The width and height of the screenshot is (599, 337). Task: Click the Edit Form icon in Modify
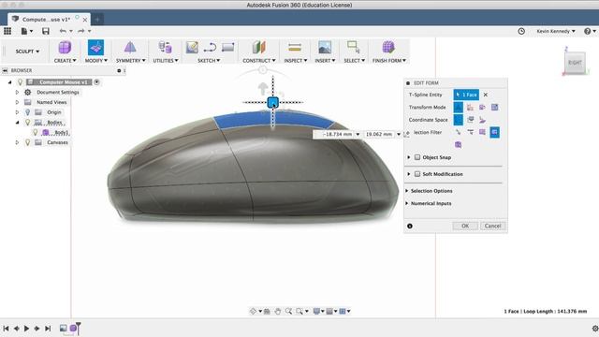pyautogui.click(x=95, y=48)
